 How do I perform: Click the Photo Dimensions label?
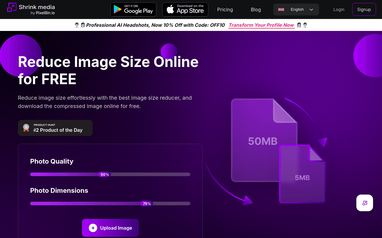pyautogui.click(x=59, y=190)
